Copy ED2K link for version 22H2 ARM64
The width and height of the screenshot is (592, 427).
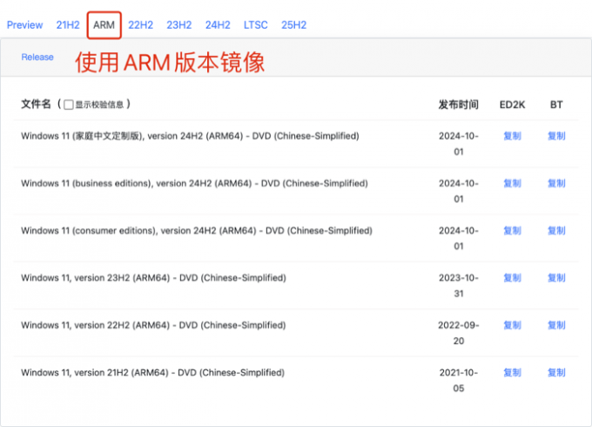tap(512, 325)
